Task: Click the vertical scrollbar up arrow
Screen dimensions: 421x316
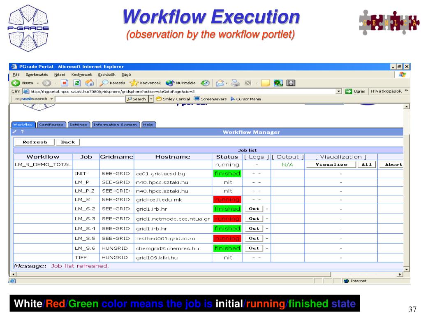Action: 407,107
